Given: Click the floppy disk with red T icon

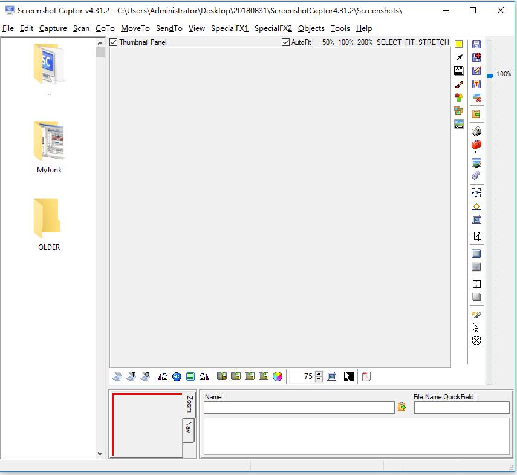Looking at the screenshot, I should [476, 84].
